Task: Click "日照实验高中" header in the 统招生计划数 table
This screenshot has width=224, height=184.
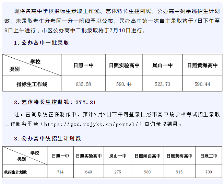Action: [89, 156]
